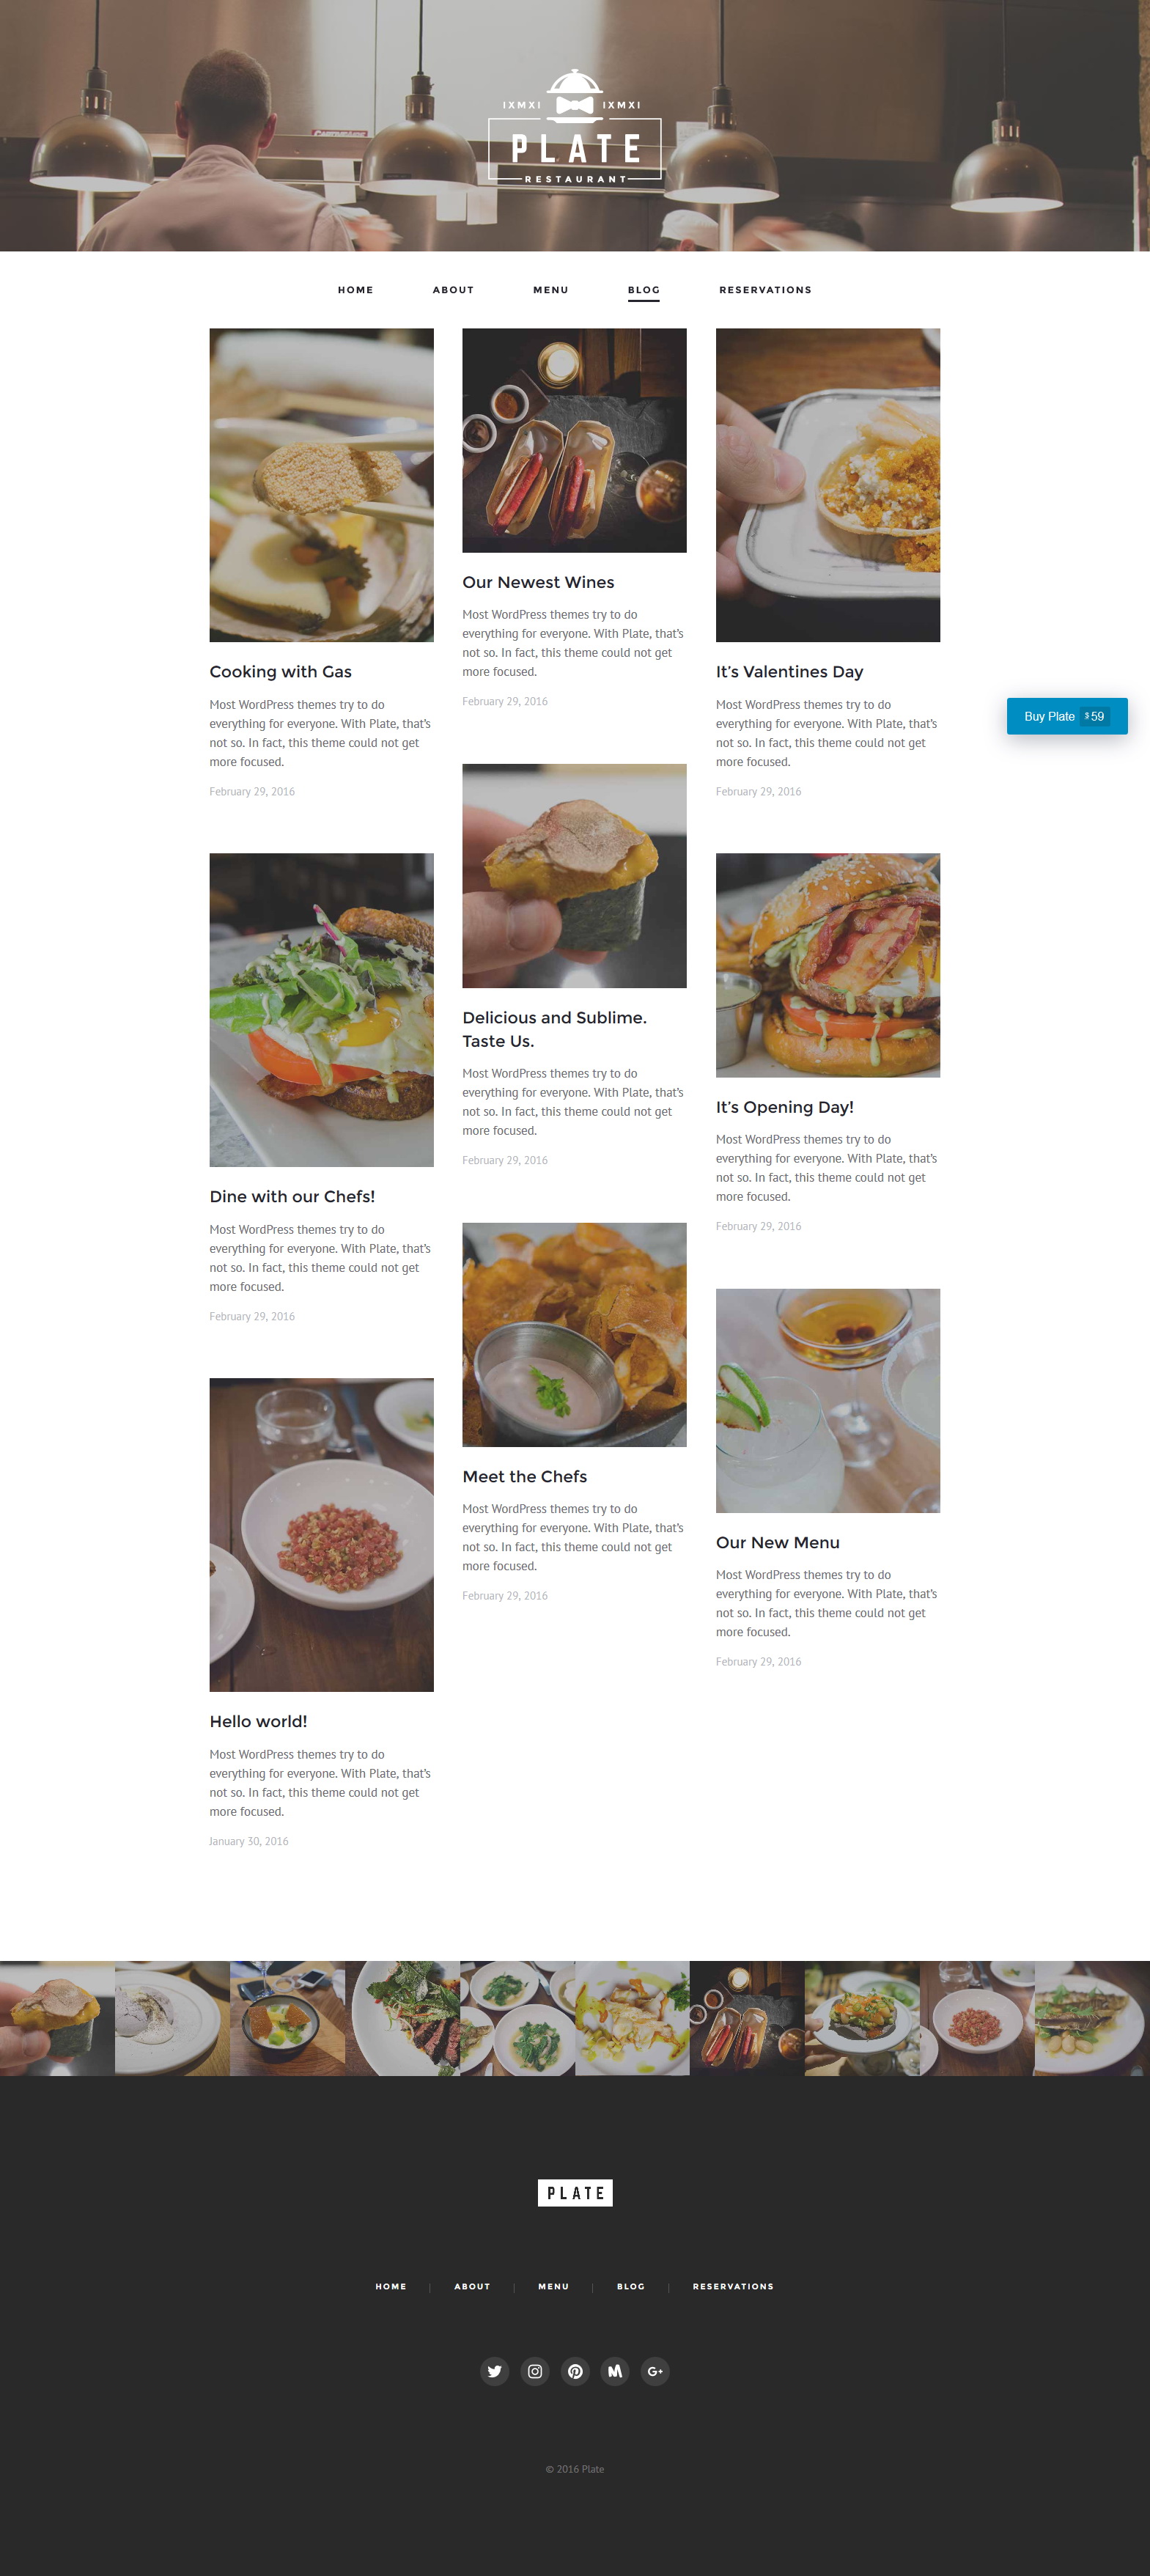The height and width of the screenshot is (2576, 1150).
Task: Select Menu in the top navigation
Action: (x=551, y=290)
